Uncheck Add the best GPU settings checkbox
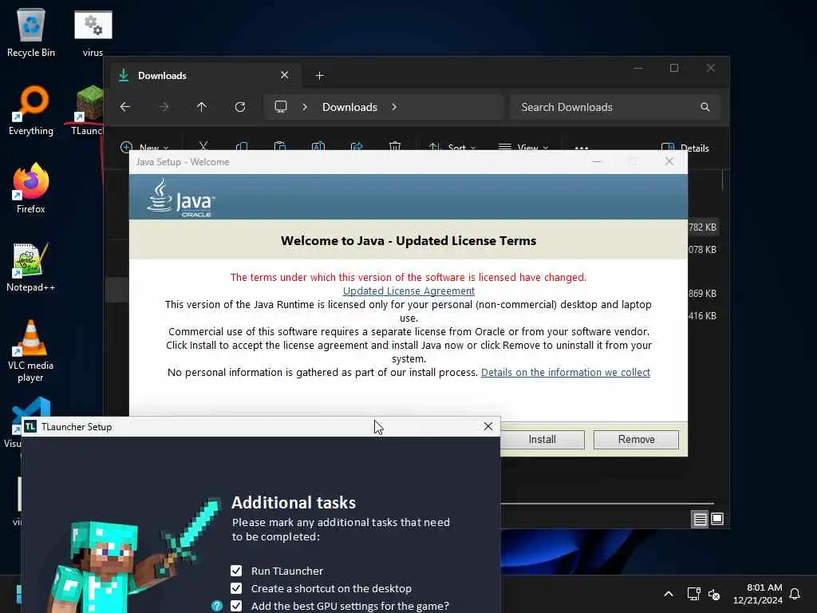The image size is (817, 613). click(236, 606)
